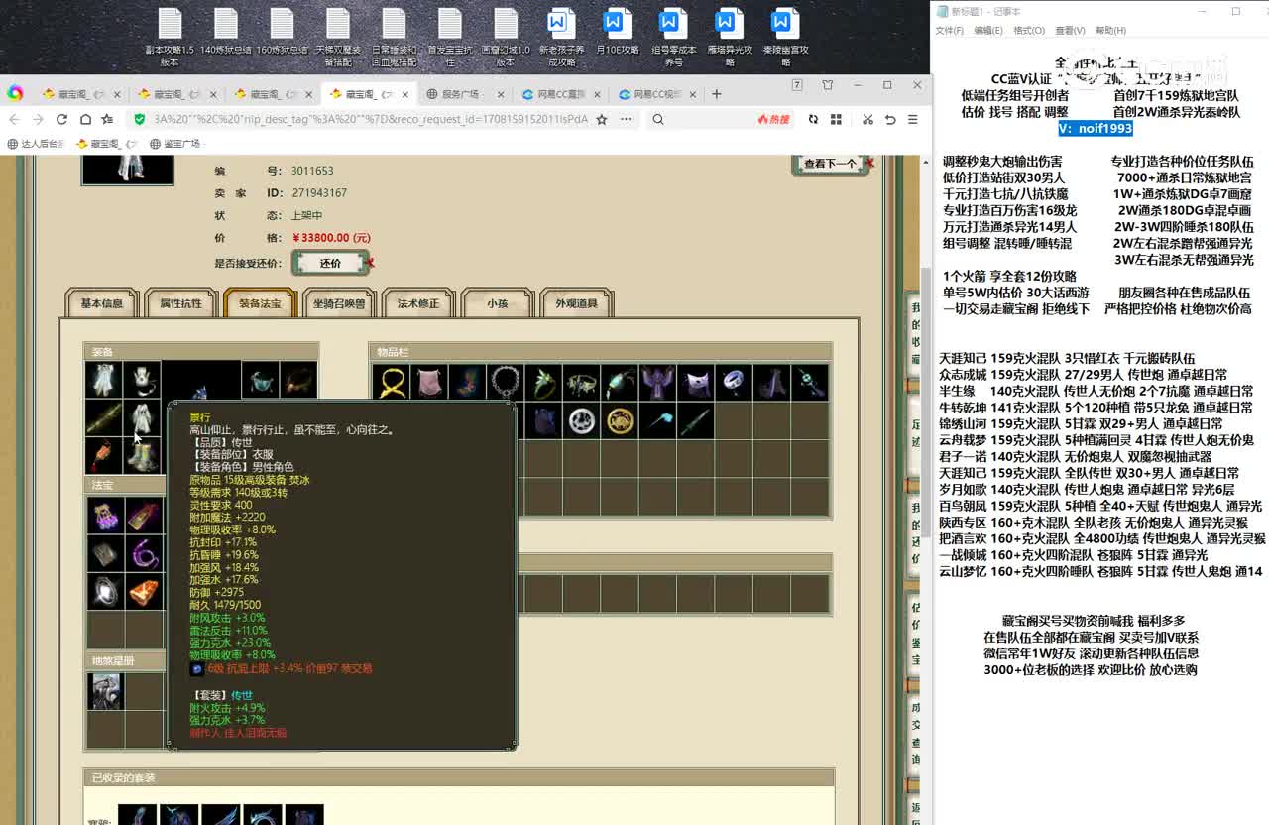
Task: Click 查看下一个 button
Action: (831, 164)
